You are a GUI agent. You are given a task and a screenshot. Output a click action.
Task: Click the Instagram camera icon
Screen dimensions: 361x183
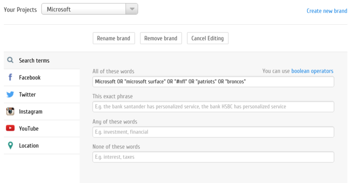[x=10, y=112]
